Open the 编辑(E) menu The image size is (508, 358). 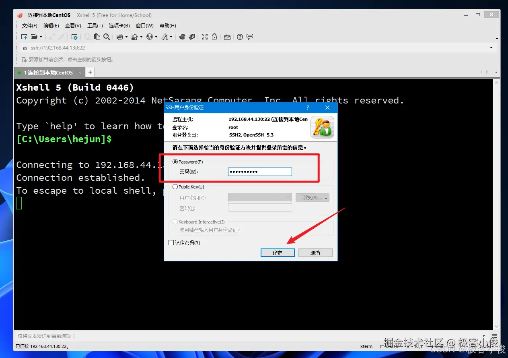click(x=51, y=26)
